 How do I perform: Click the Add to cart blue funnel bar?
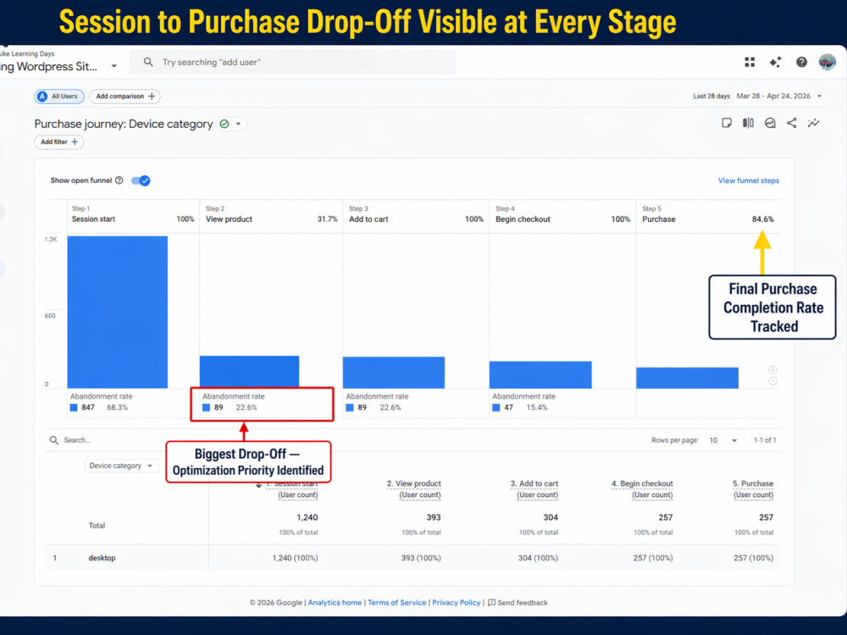394,373
